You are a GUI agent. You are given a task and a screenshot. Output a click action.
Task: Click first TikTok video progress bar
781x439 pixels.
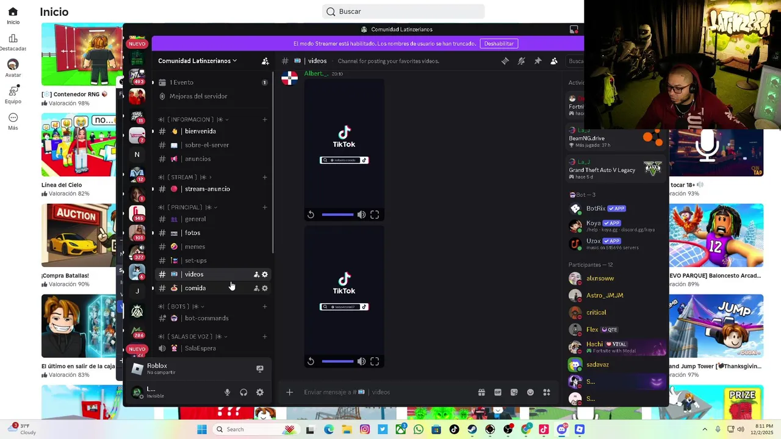coord(337,215)
